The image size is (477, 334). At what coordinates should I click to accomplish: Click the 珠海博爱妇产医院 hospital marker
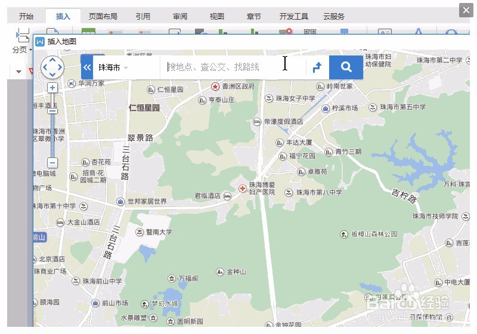coord(243,188)
